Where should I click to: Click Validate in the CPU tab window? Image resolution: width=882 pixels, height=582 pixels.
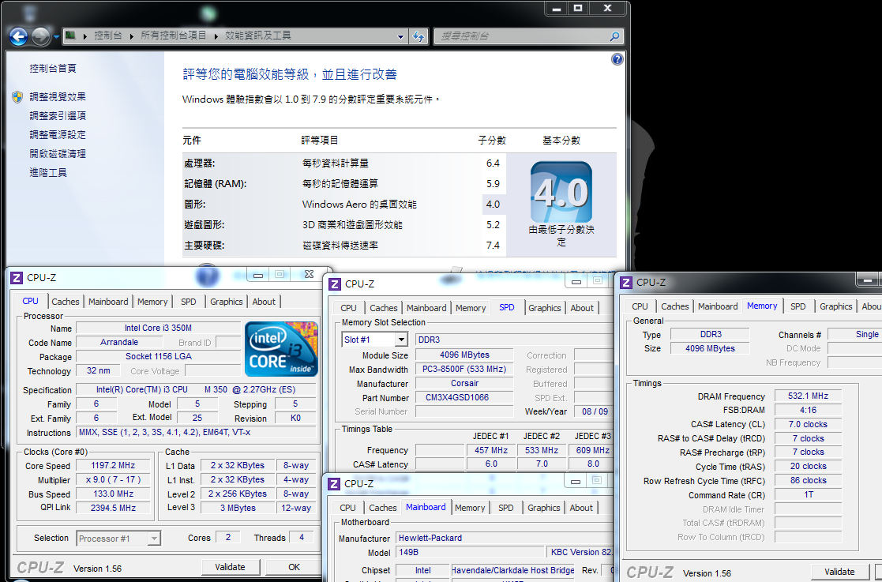[230, 567]
